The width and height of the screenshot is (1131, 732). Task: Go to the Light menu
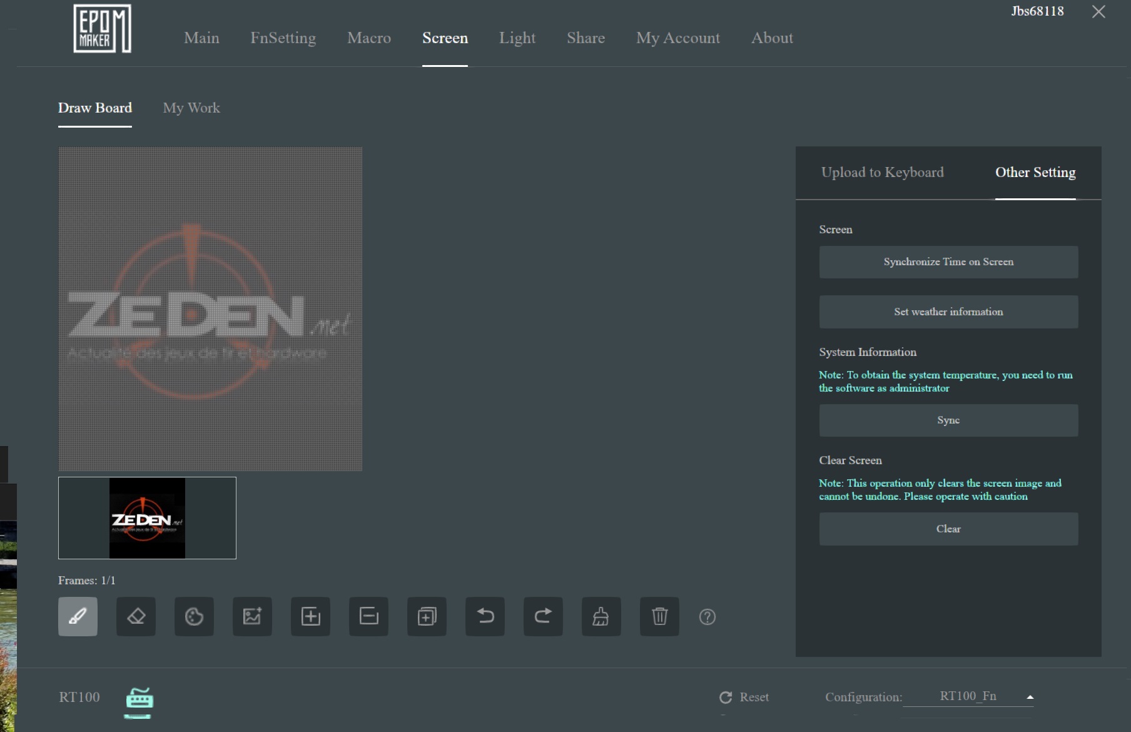(517, 38)
